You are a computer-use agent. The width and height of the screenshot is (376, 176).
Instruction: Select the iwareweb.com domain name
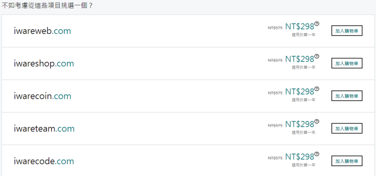point(42,31)
